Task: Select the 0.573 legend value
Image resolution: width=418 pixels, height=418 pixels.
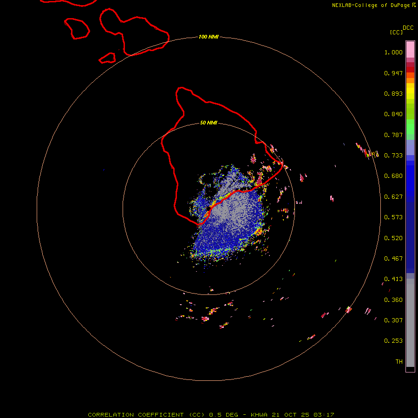Action: pos(393,217)
